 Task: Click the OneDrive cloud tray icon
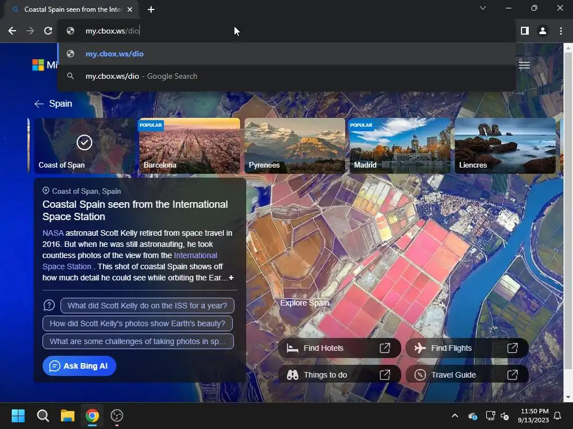472,416
